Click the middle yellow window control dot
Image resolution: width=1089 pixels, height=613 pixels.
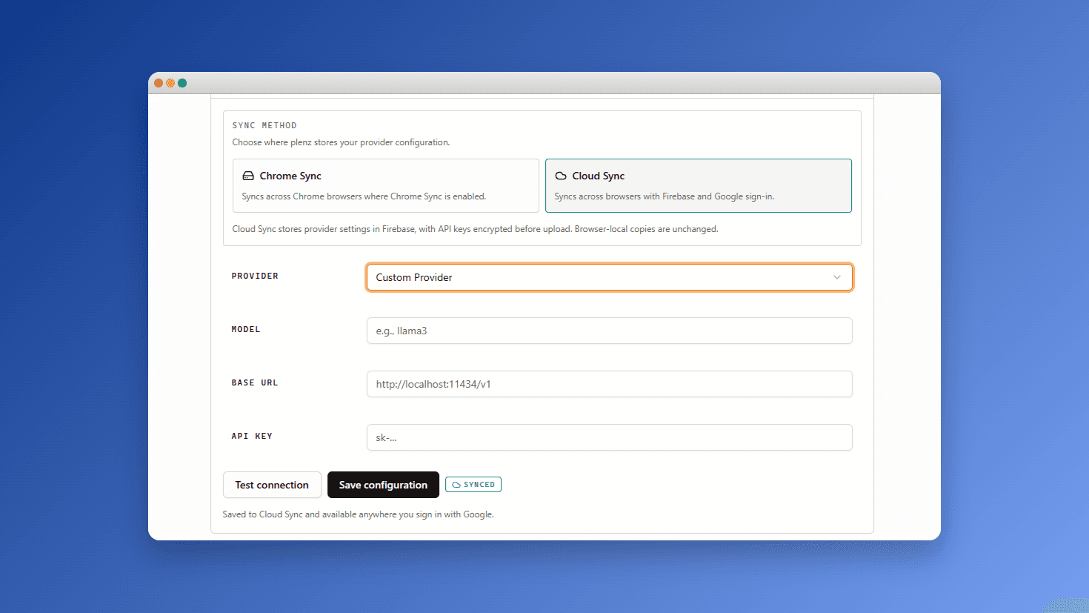pos(170,83)
